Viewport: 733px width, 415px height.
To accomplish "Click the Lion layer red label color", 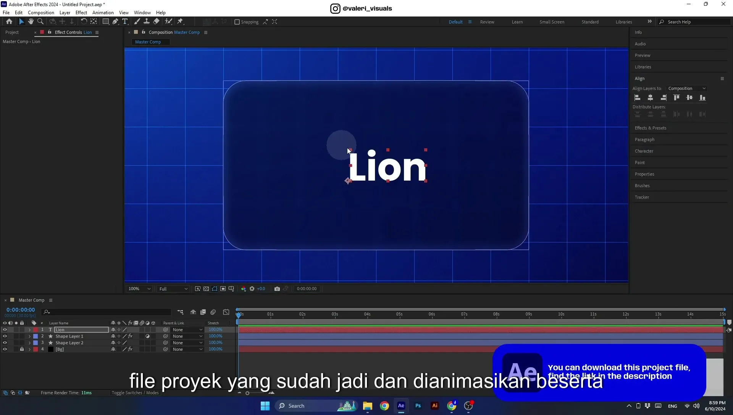I will click(36, 330).
